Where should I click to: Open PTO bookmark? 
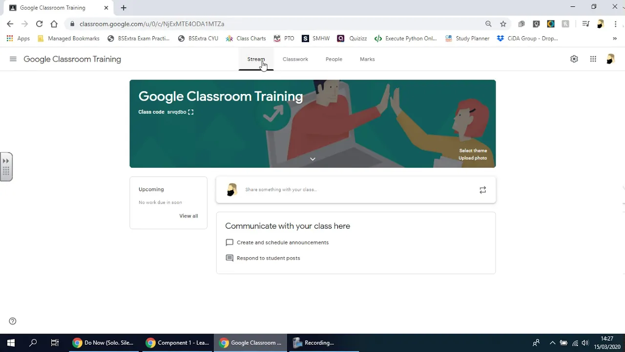284,39
